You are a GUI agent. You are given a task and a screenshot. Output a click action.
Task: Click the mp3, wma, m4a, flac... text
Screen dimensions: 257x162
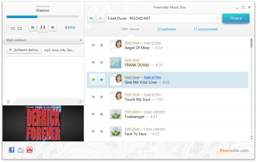59,50
